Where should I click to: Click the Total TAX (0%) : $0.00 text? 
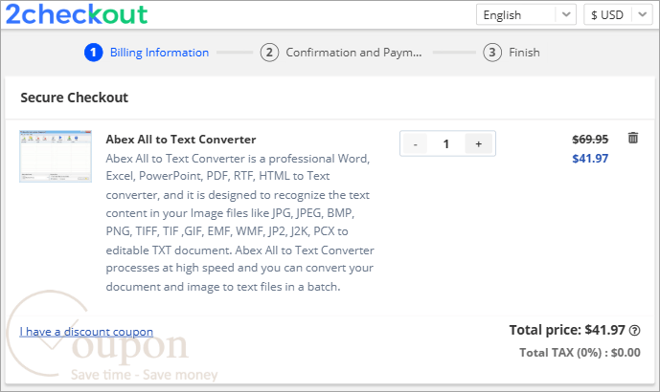point(580,353)
